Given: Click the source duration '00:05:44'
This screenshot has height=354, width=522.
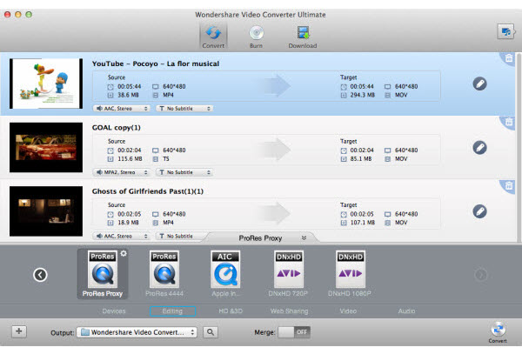Looking at the screenshot, I should click(x=129, y=86).
